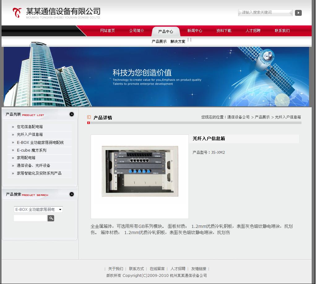The height and width of the screenshot is (284, 316).
Task: Open 家居智能化及安防系列产品 category
Action: (39, 173)
